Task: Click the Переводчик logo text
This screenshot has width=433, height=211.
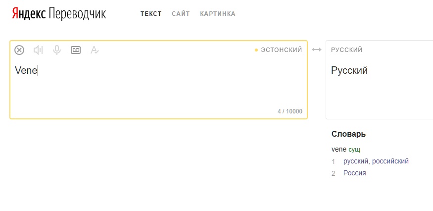Action: 77,13
